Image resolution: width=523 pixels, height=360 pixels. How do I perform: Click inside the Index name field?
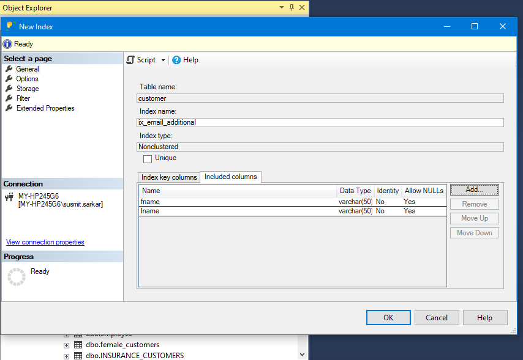click(320, 122)
